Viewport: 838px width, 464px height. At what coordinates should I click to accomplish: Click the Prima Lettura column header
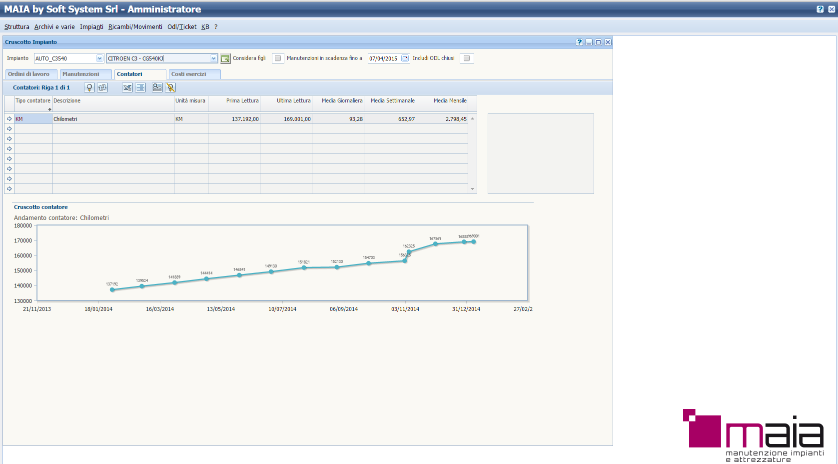pyautogui.click(x=234, y=103)
